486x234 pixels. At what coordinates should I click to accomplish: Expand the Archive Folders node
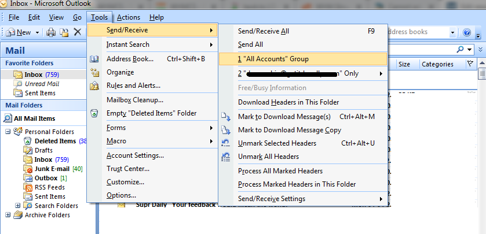(x=8, y=215)
